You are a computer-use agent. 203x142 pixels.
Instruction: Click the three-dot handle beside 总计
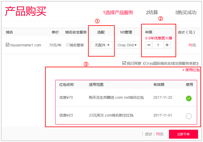[142, 134]
